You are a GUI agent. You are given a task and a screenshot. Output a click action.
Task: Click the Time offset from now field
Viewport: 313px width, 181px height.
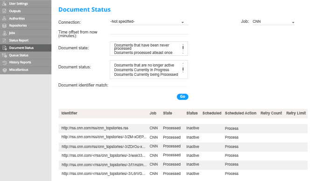click(x=149, y=32)
